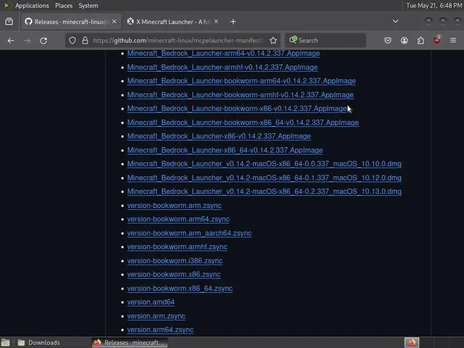The image size is (464, 348).
Task: Download Launcher-x86_64-v0.14.2.337.AppImage
Action: click(225, 150)
